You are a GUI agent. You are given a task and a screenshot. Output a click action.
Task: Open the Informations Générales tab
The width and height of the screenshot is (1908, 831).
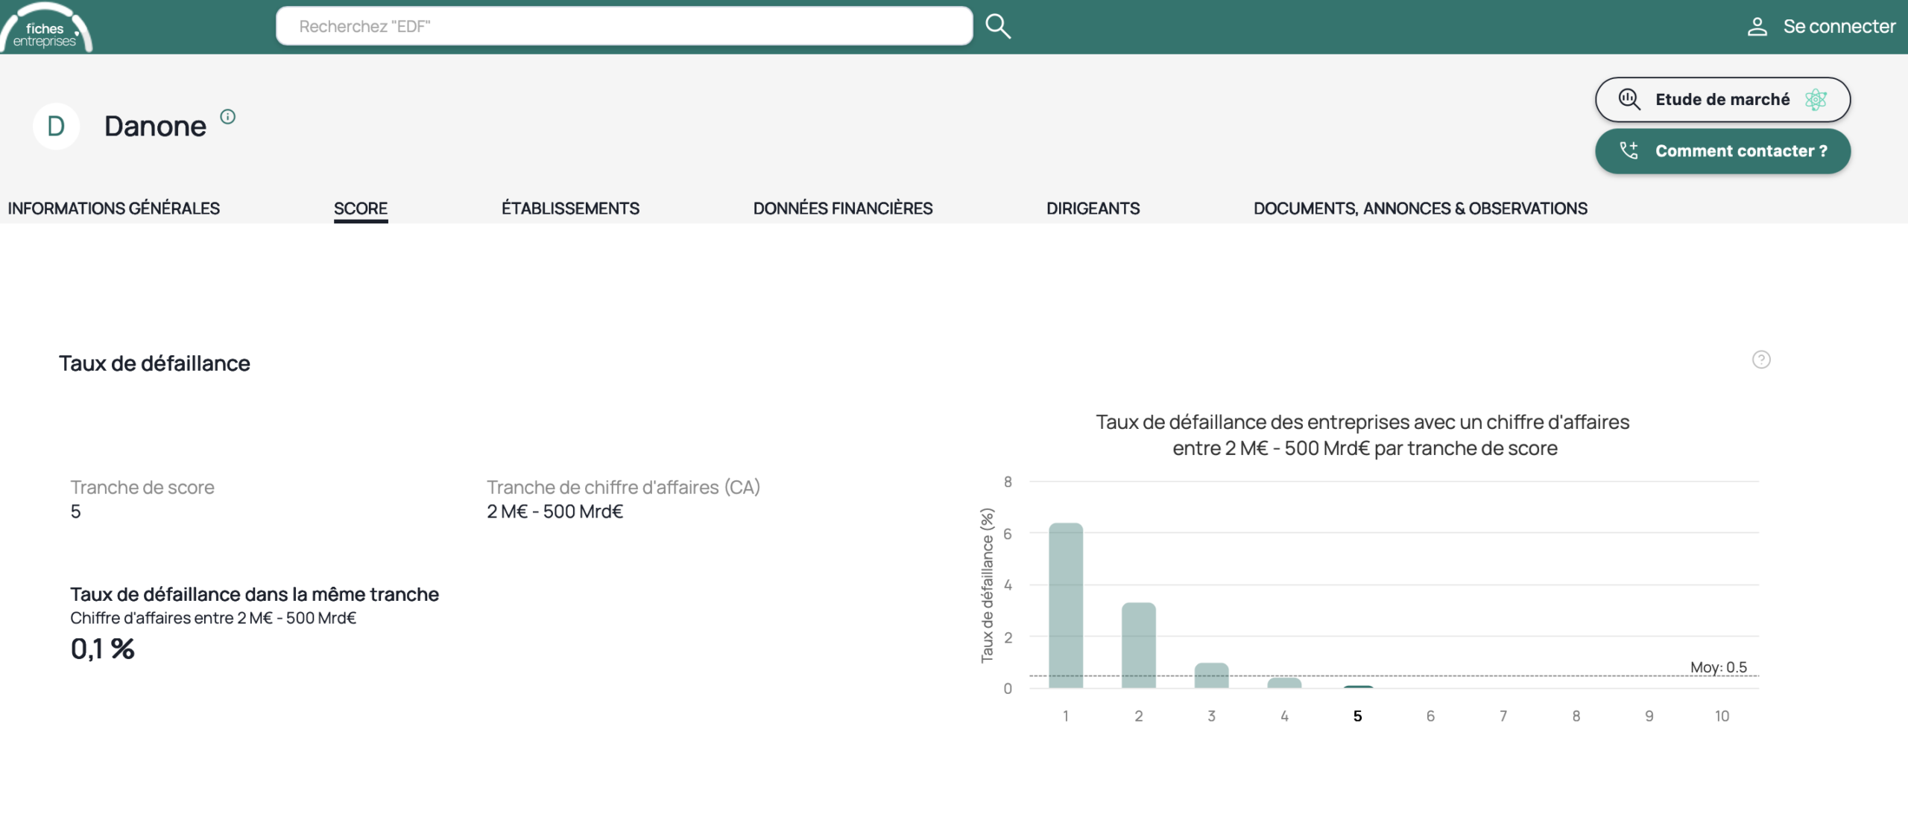pos(113,208)
